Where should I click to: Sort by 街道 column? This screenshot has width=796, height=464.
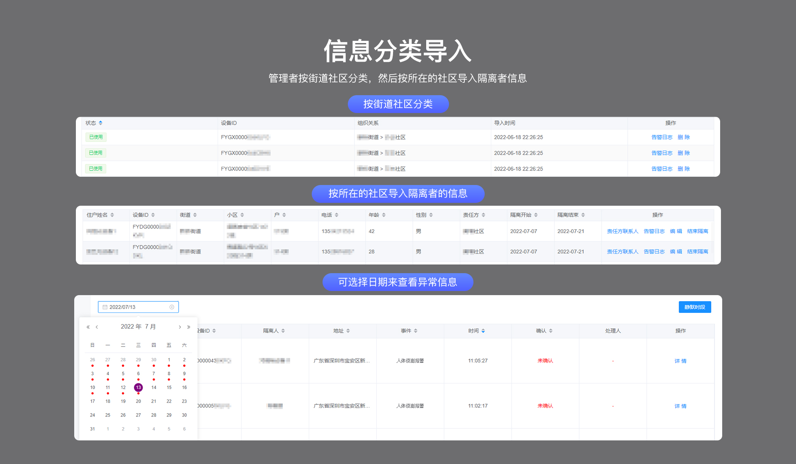coord(195,215)
